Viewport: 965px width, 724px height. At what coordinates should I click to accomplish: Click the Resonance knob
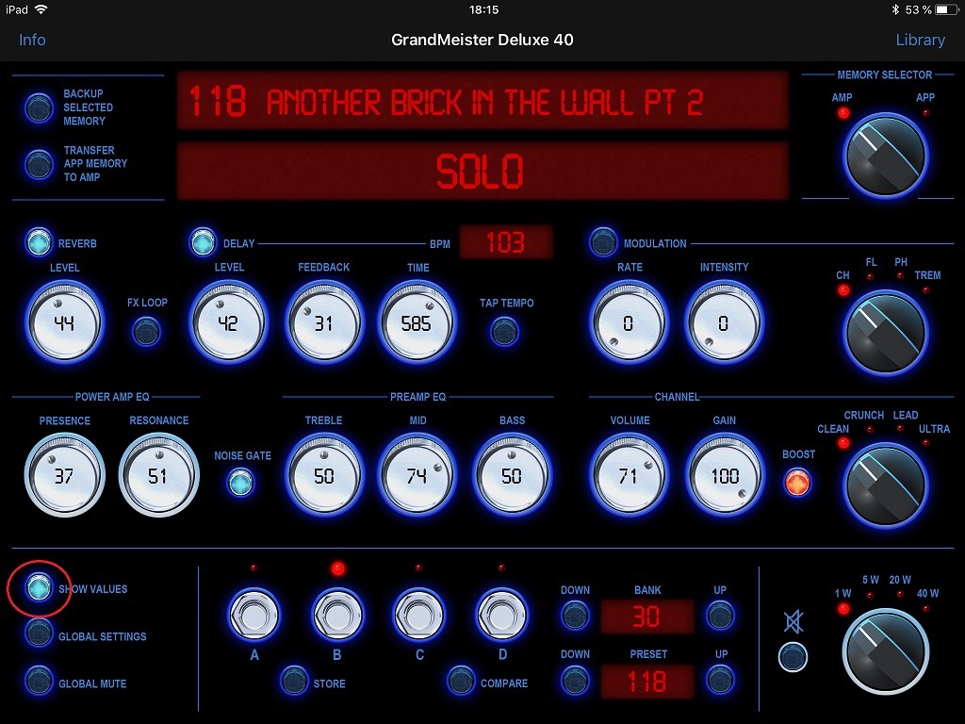158,475
